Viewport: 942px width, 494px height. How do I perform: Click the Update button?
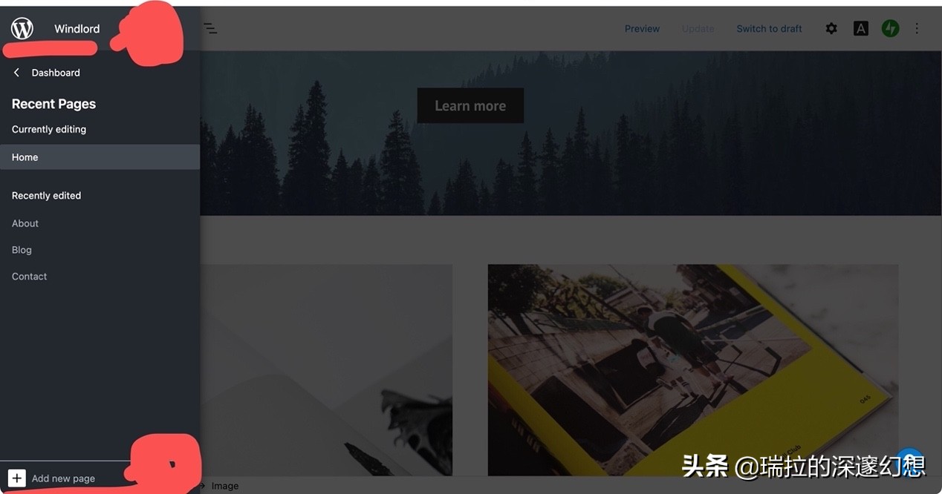pyautogui.click(x=697, y=28)
